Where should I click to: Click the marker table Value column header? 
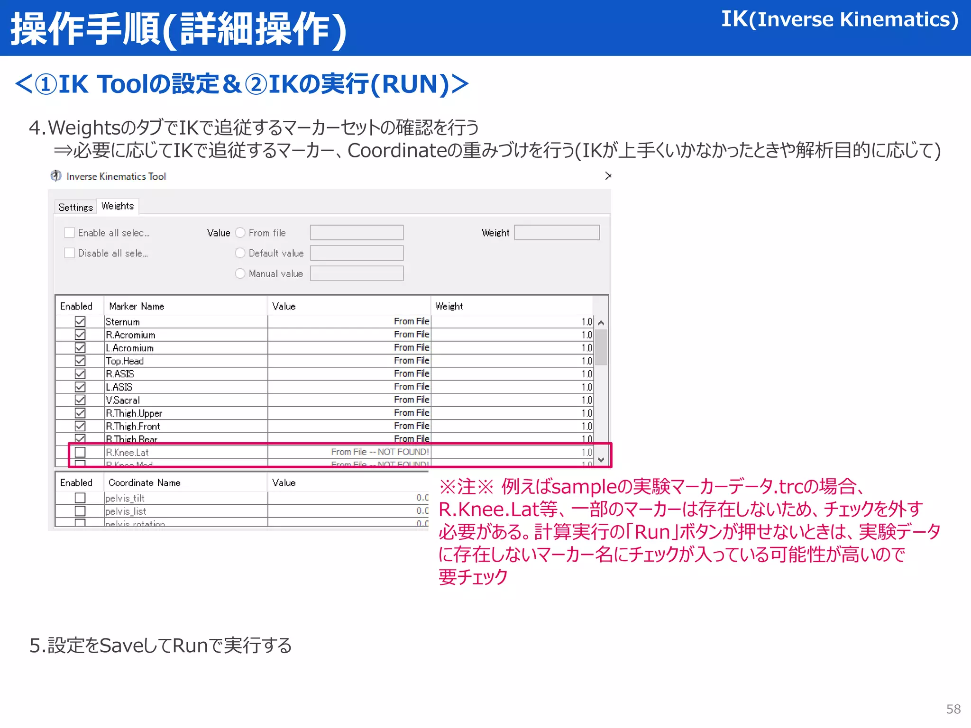tap(348, 306)
